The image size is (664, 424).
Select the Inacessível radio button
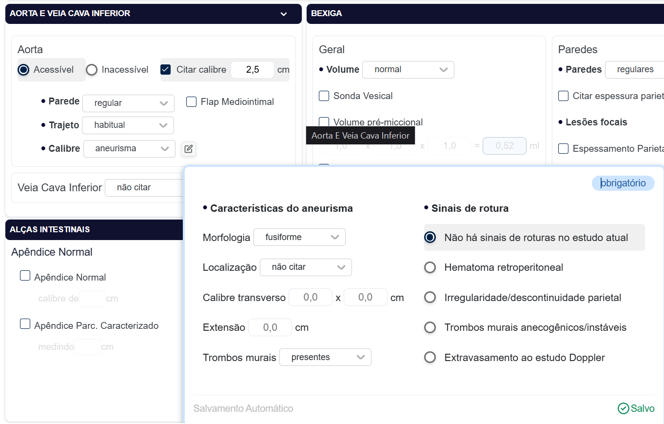[x=92, y=70]
